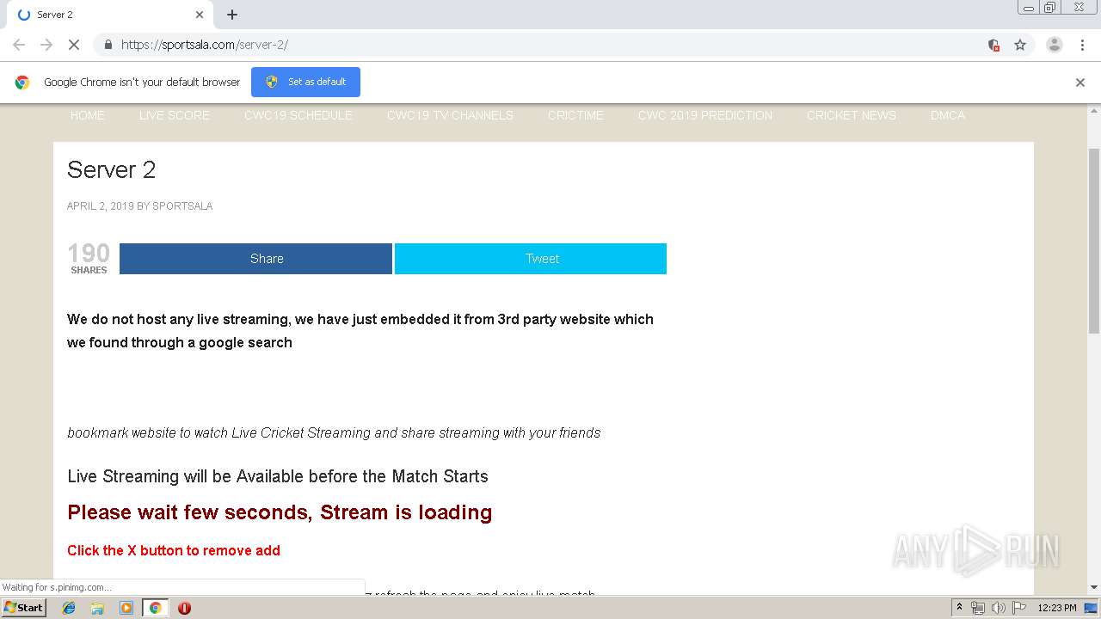Viewport: 1101px width, 619px height.
Task: Click APRIL 2, 2019 date text
Action: point(101,206)
